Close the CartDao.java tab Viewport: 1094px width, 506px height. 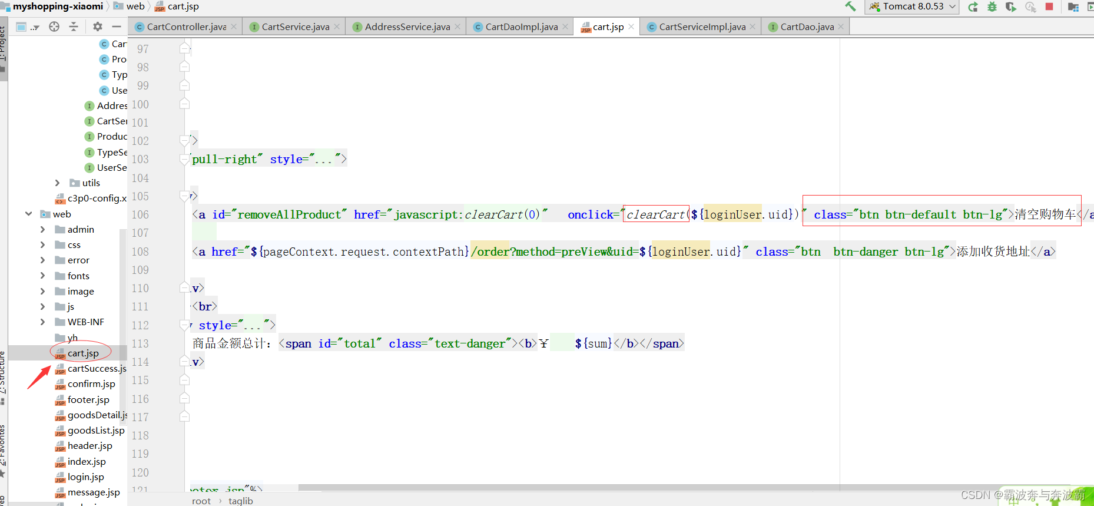[x=841, y=27]
